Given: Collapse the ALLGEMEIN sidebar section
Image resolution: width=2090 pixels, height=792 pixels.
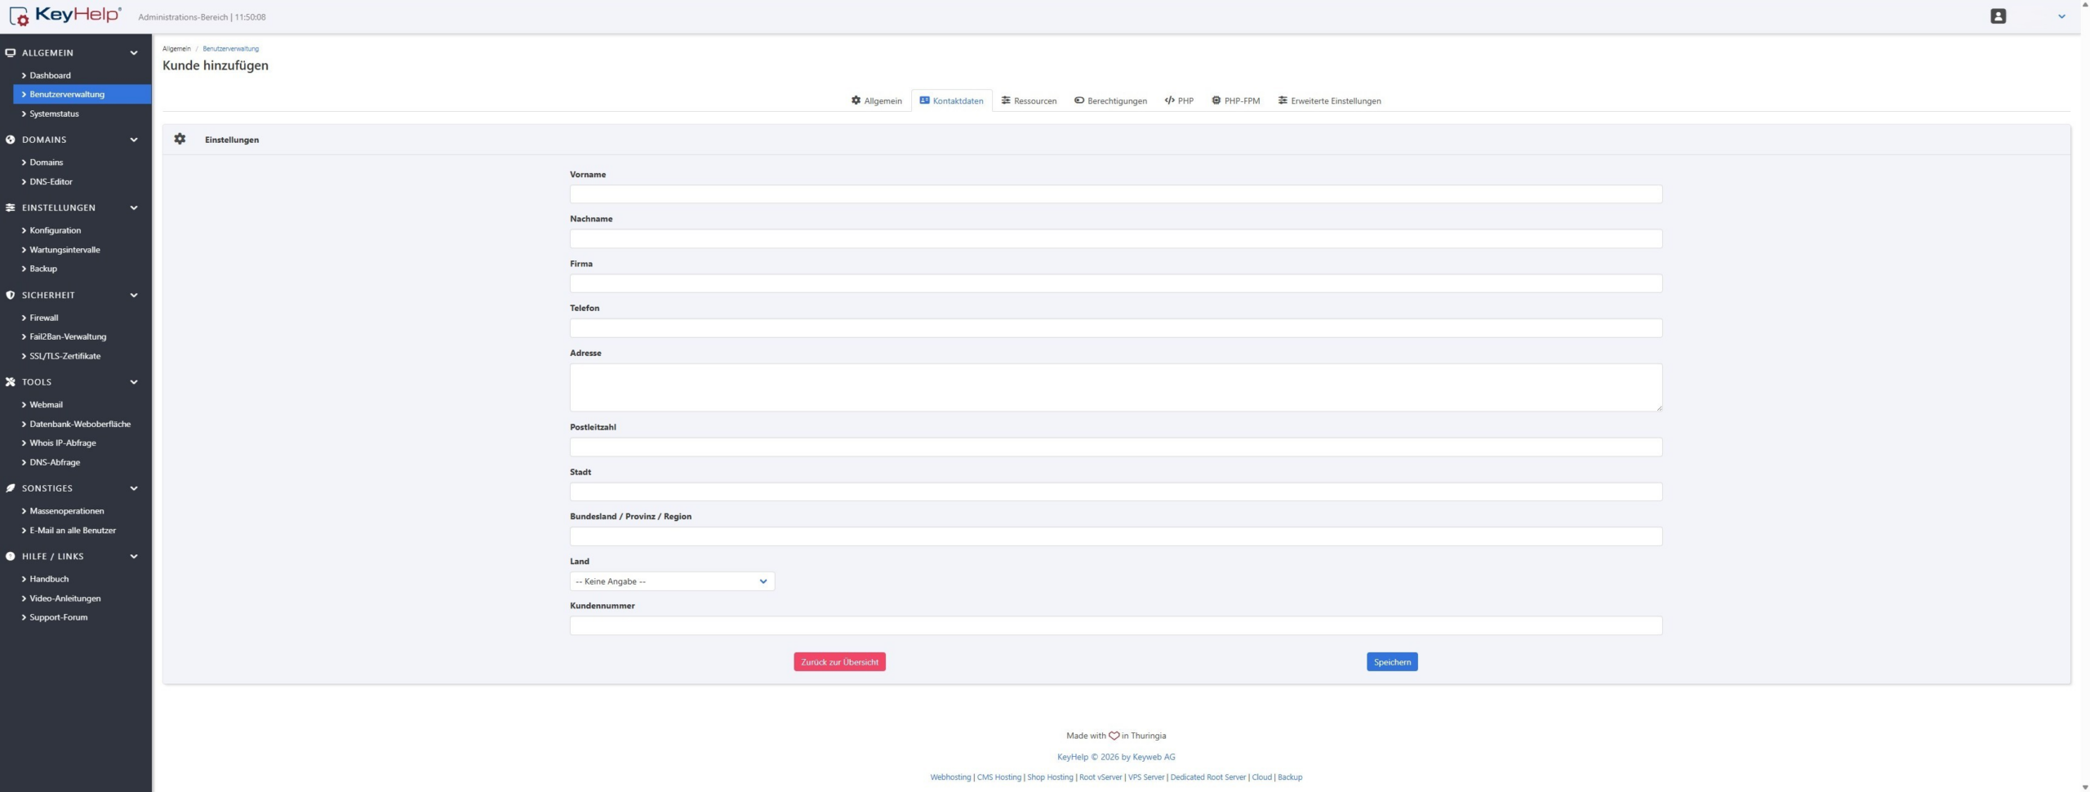Looking at the screenshot, I should click(134, 53).
